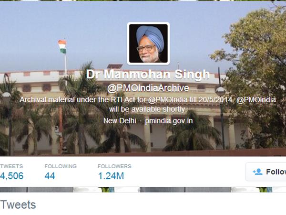Click the Dr Manmohan Singh display name

pyautogui.click(x=148, y=75)
